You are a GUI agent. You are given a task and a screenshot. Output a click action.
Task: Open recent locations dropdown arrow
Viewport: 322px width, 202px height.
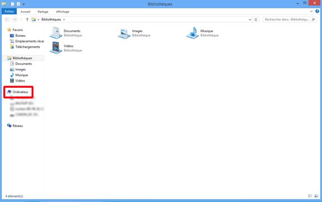pyautogui.click(x=21, y=19)
